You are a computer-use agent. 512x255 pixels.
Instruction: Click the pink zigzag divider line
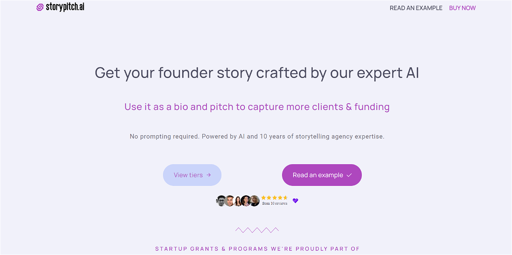[257, 230]
